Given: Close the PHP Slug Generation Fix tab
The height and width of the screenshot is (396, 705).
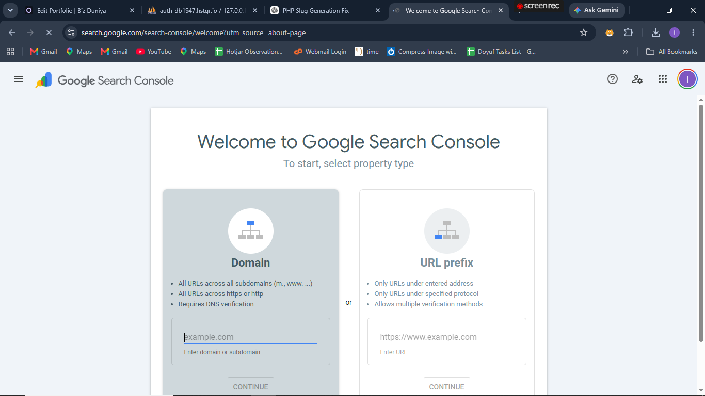Looking at the screenshot, I should pos(378,10).
